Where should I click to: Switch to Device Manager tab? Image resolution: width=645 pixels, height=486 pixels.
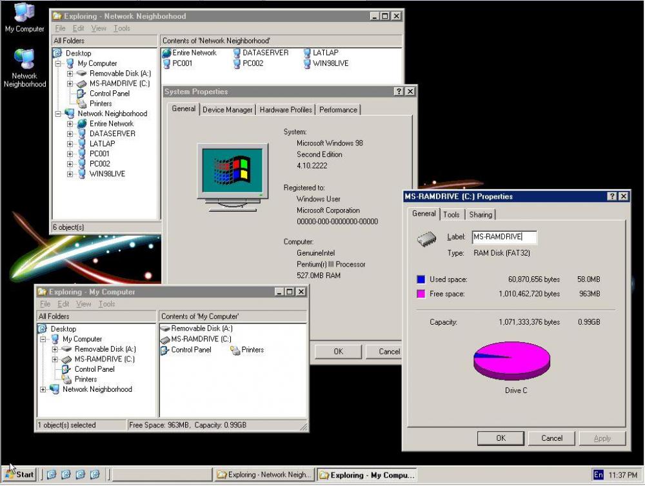point(228,110)
